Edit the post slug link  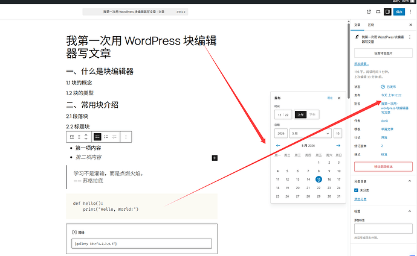coord(395,108)
